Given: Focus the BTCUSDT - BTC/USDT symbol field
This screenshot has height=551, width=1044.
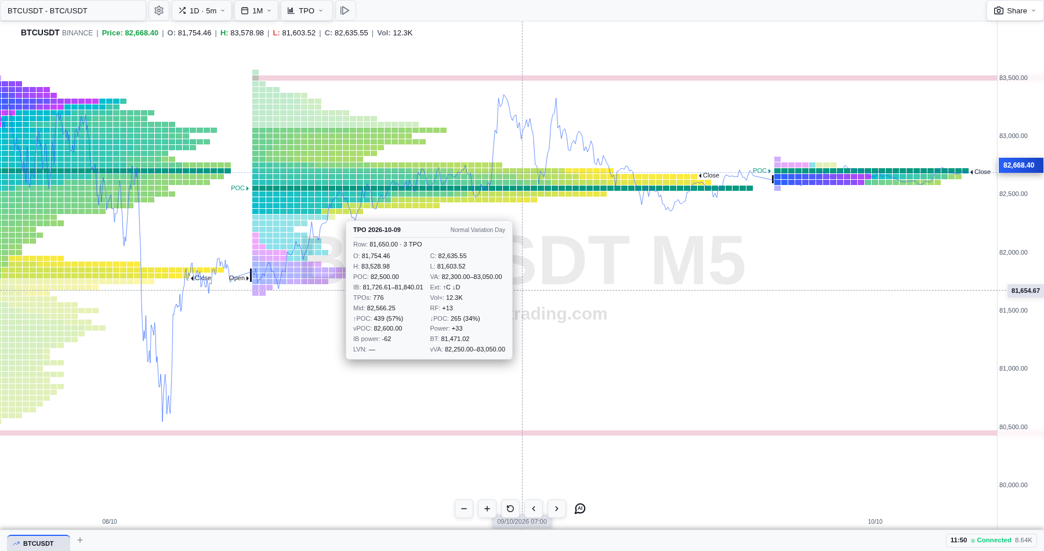Looking at the screenshot, I should (73, 10).
